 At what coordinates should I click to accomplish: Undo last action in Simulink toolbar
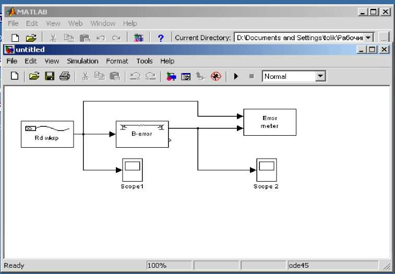pyautogui.click(x=135, y=76)
